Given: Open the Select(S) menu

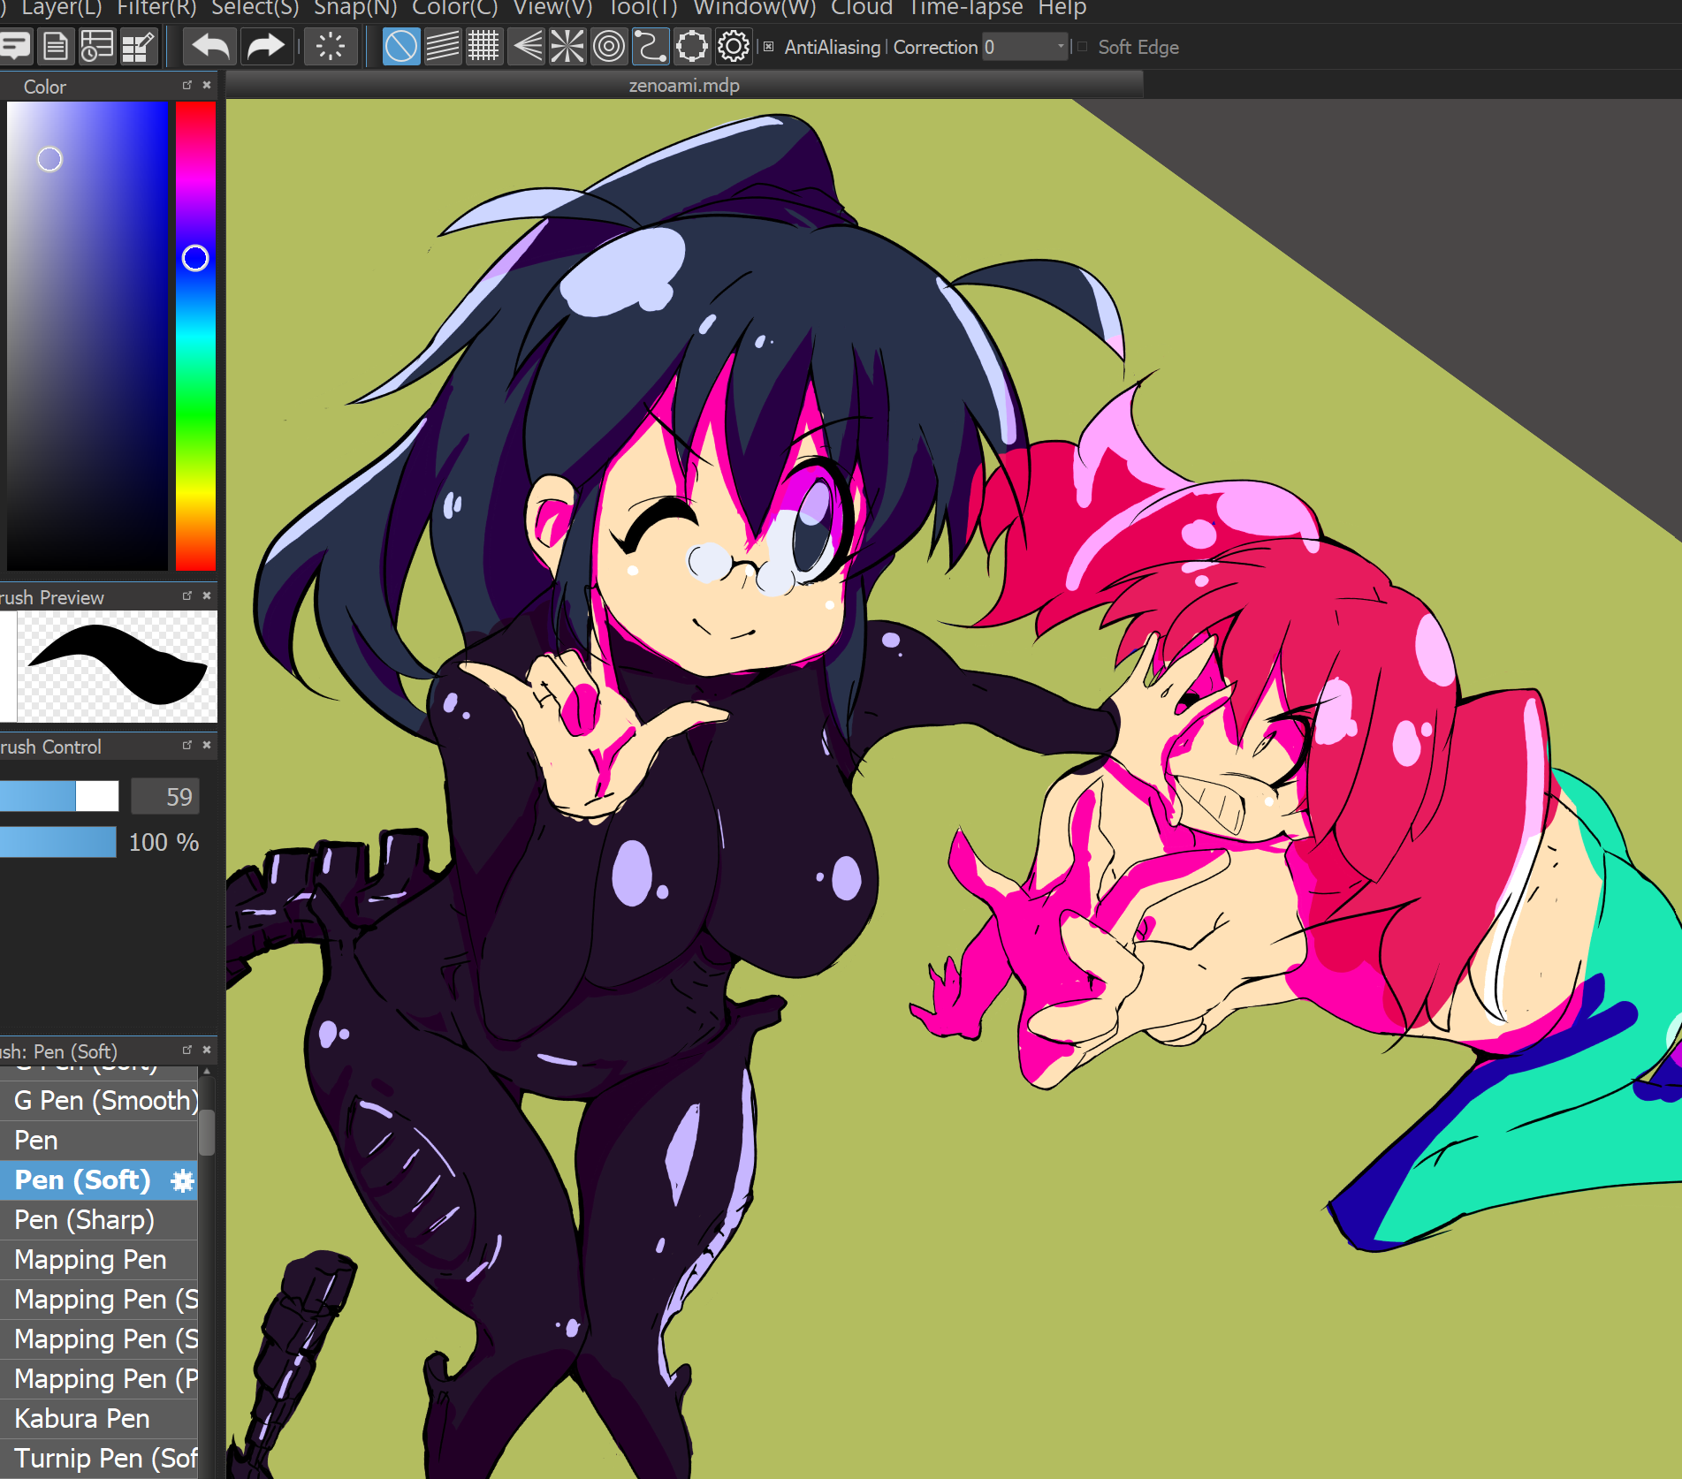Looking at the screenshot, I should (x=255, y=9).
